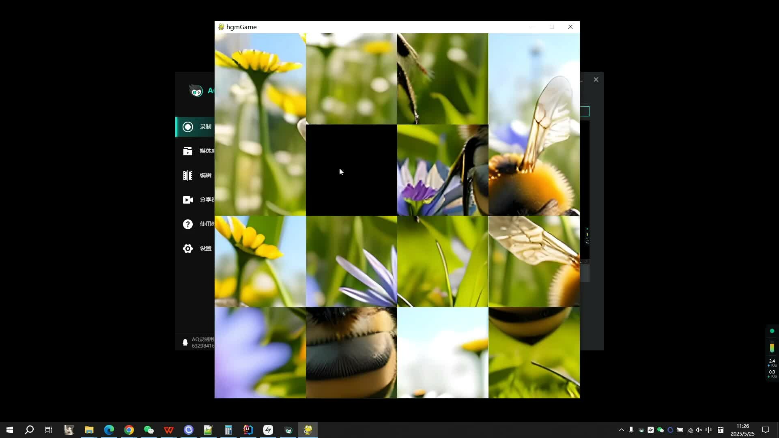Toggle the 中 input language indicator
779x438 pixels.
708,430
